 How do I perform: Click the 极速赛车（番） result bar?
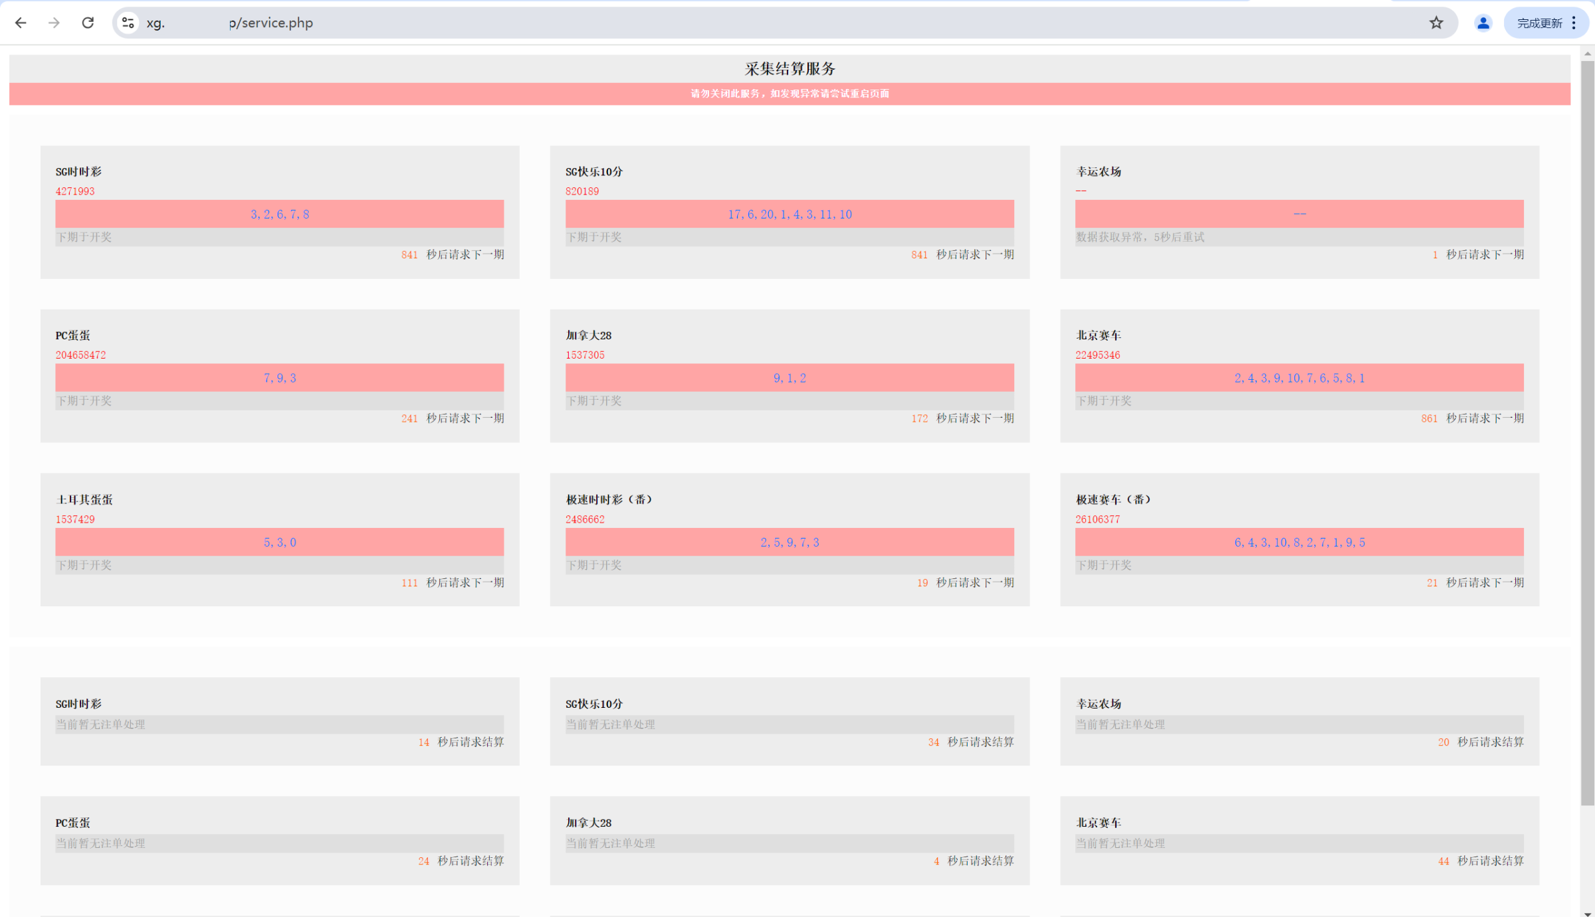click(x=1299, y=542)
